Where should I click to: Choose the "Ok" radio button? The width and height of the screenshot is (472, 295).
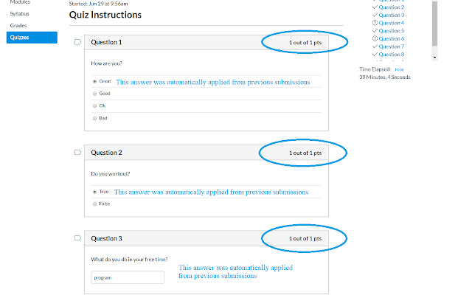point(94,105)
